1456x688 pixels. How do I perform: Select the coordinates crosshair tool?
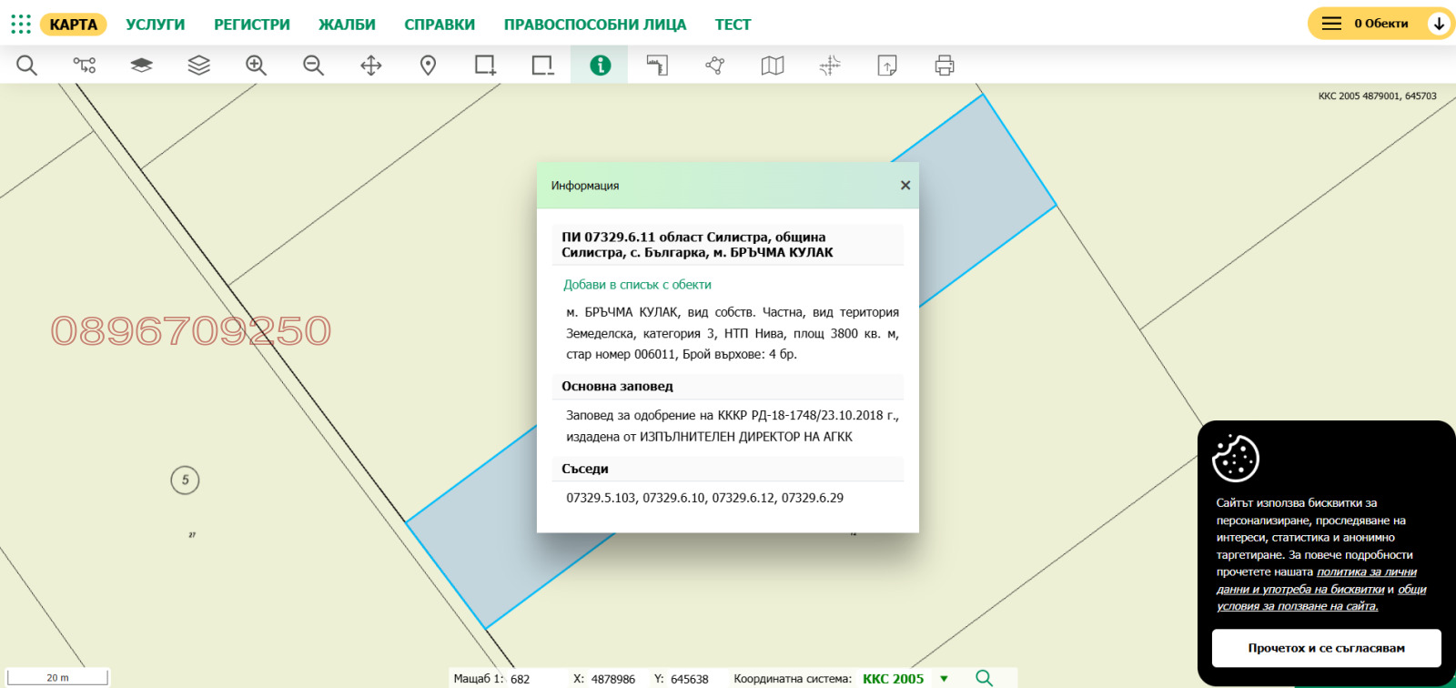coord(829,66)
